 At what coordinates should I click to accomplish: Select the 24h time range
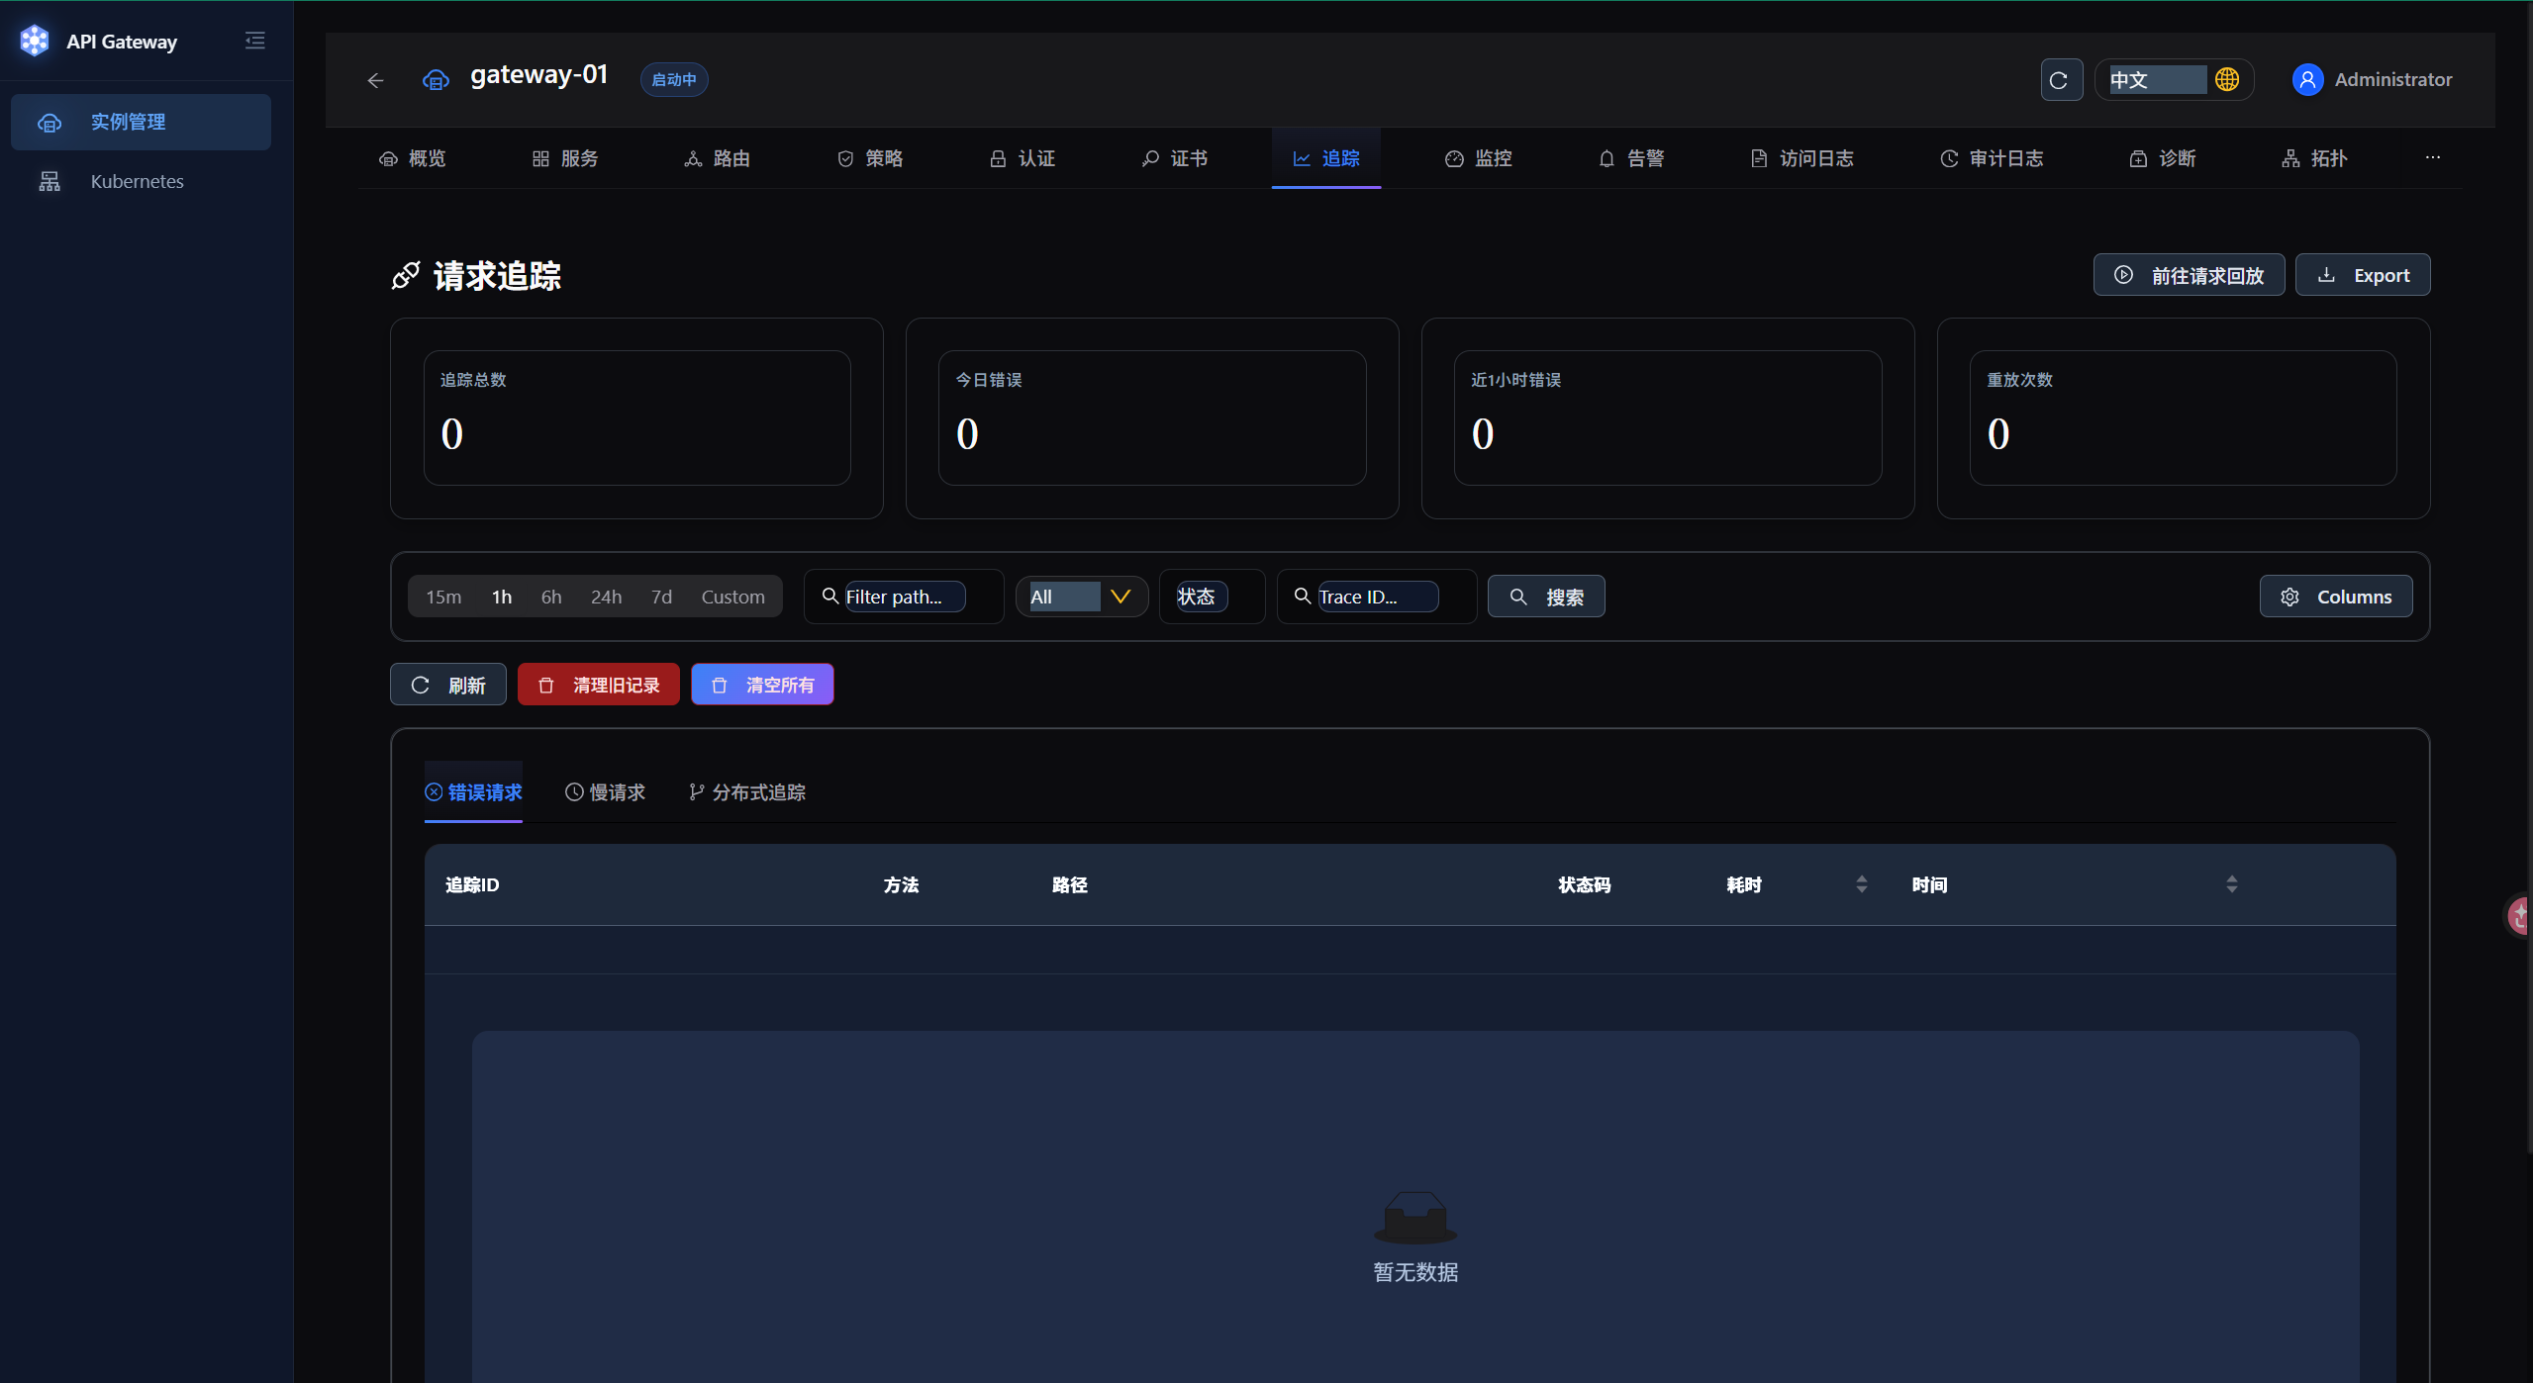pos(606,597)
